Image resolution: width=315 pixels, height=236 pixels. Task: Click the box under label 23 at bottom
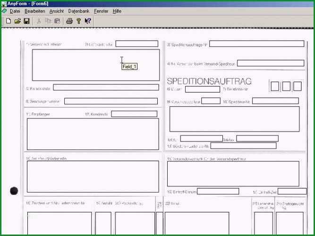(x=264, y=223)
